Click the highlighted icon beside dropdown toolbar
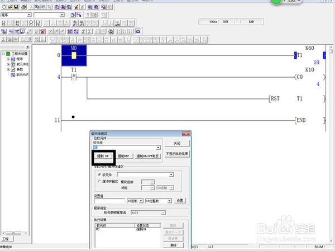 pyautogui.click(x=79, y=15)
